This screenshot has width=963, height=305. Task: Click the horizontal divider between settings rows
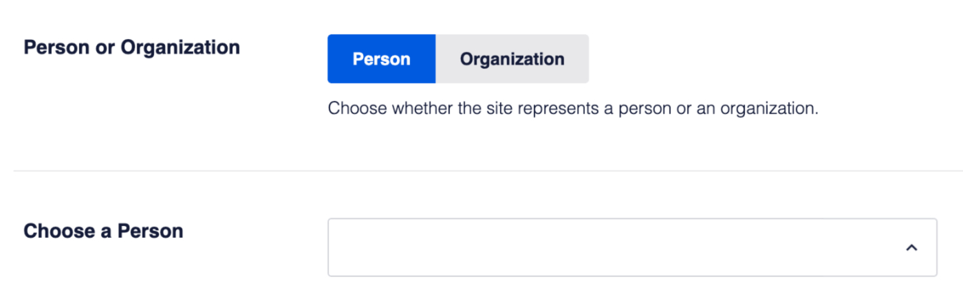tap(488, 170)
